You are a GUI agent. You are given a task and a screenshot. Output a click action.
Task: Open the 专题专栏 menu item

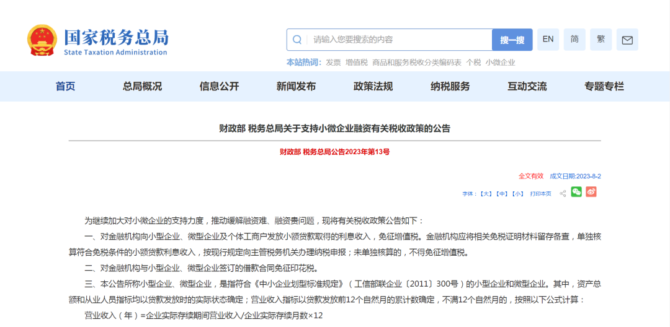[604, 87]
